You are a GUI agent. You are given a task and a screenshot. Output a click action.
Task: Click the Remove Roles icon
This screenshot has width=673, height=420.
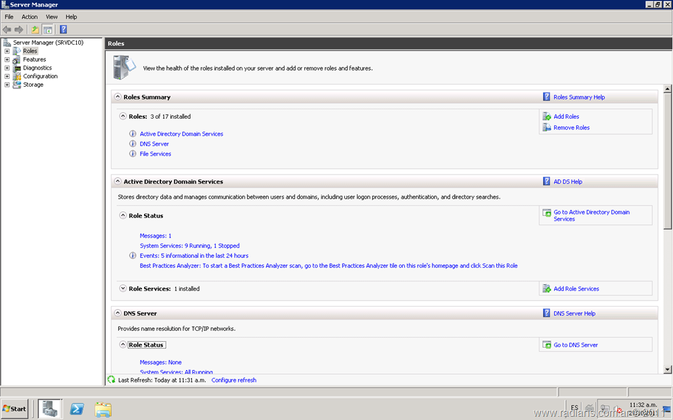[547, 128]
